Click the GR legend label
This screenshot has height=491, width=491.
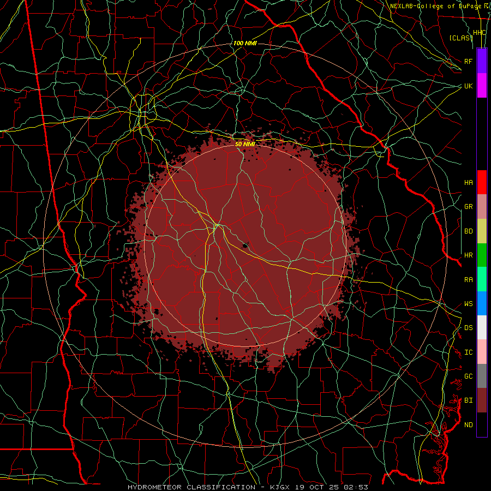click(x=469, y=207)
